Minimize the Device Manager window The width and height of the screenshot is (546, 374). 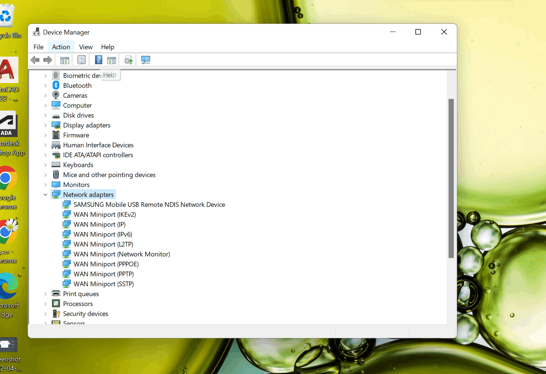[393, 32]
